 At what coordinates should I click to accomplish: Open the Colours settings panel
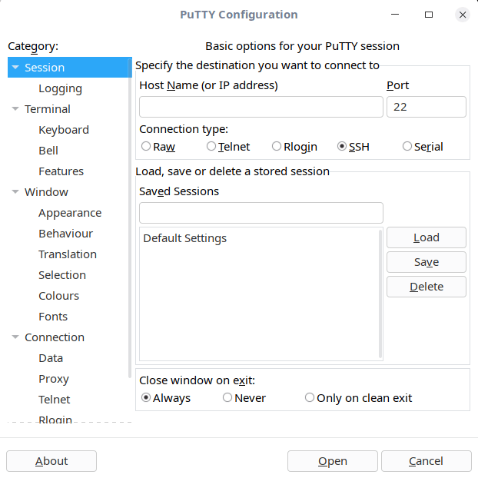click(58, 296)
